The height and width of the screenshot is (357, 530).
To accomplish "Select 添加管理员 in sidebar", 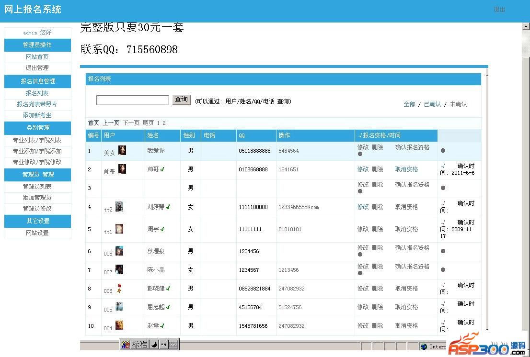I will click(37, 198).
